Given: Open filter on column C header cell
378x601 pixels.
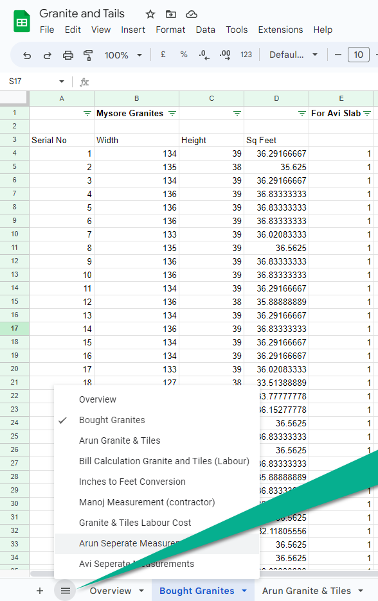Looking at the screenshot, I should click(237, 114).
